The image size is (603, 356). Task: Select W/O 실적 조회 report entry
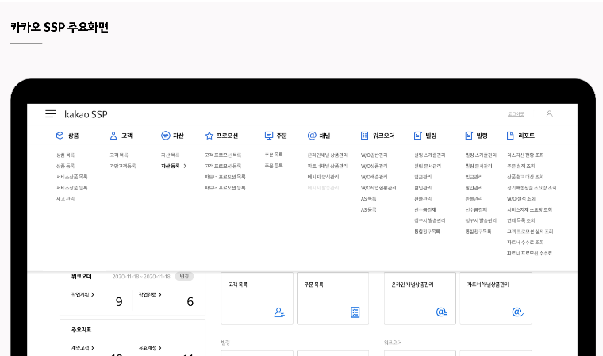coord(521,199)
